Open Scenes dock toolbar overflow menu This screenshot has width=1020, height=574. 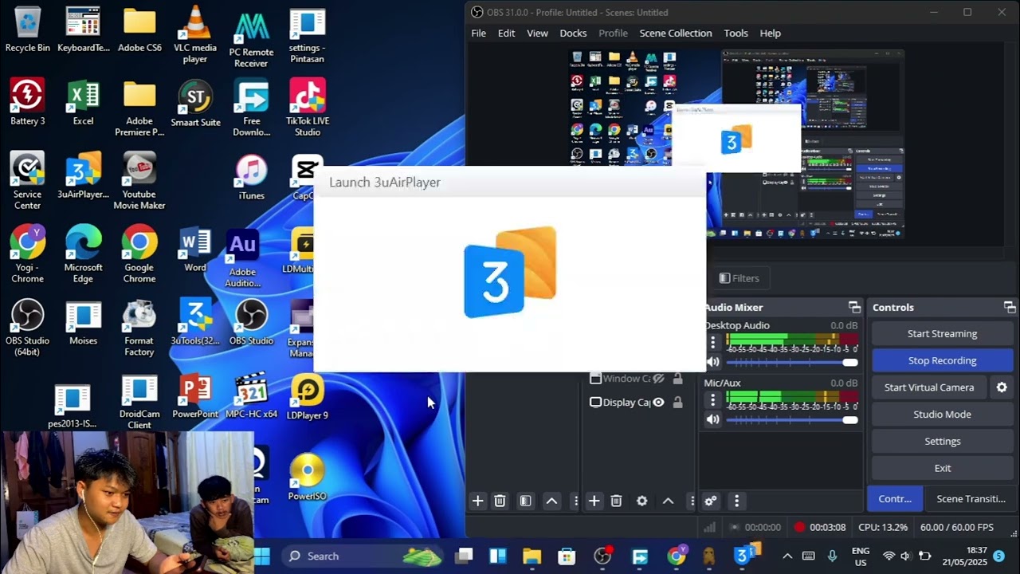click(x=575, y=501)
